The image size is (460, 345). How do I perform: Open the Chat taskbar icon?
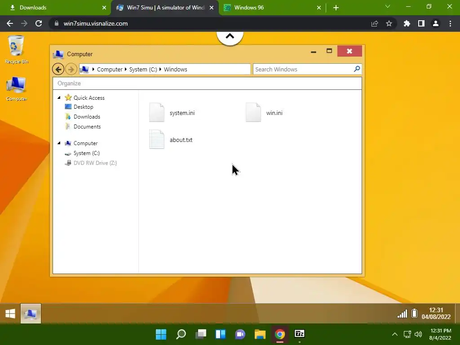tap(240, 334)
